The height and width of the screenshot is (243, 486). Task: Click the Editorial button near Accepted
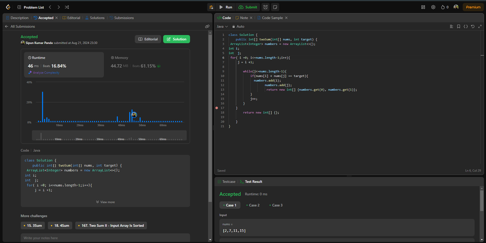click(148, 39)
